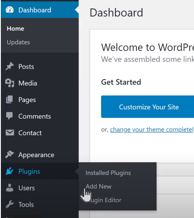The image size is (194, 218).
Task: Click the Plugins plug icon
Action: tap(10, 171)
